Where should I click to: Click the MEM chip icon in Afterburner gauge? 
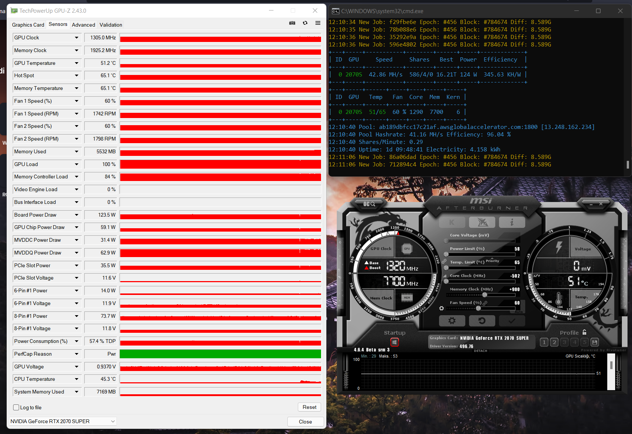(x=407, y=298)
